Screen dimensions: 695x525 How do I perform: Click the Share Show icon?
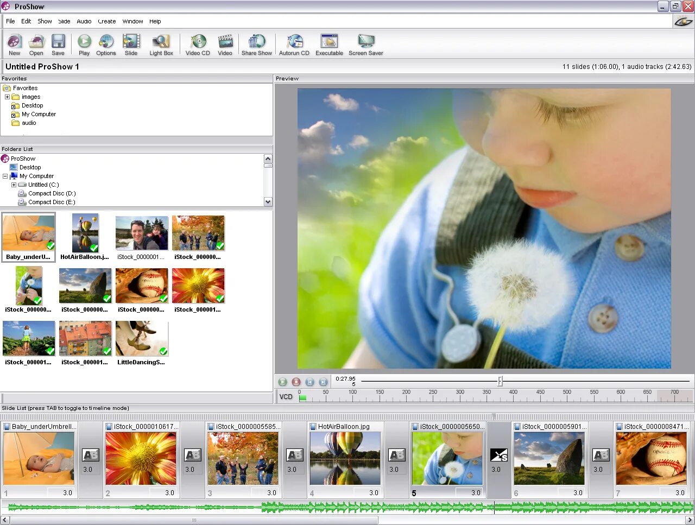tap(257, 45)
